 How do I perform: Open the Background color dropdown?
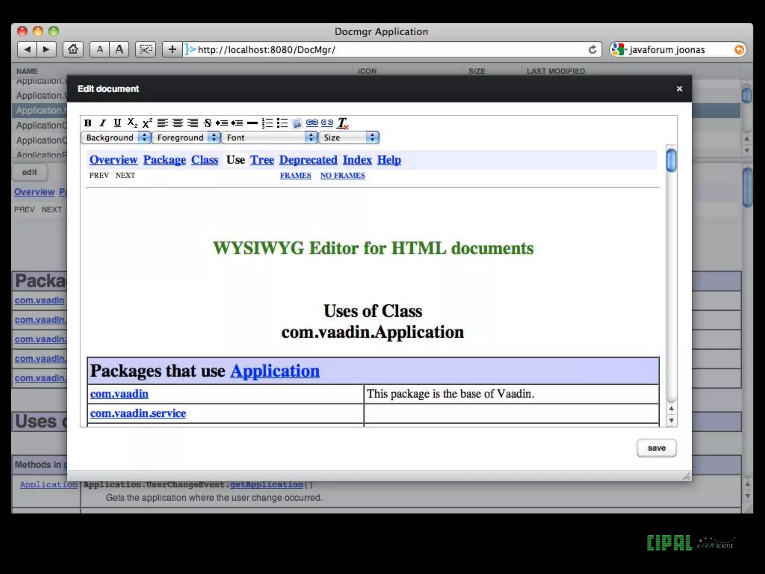pyautogui.click(x=116, y=138)
